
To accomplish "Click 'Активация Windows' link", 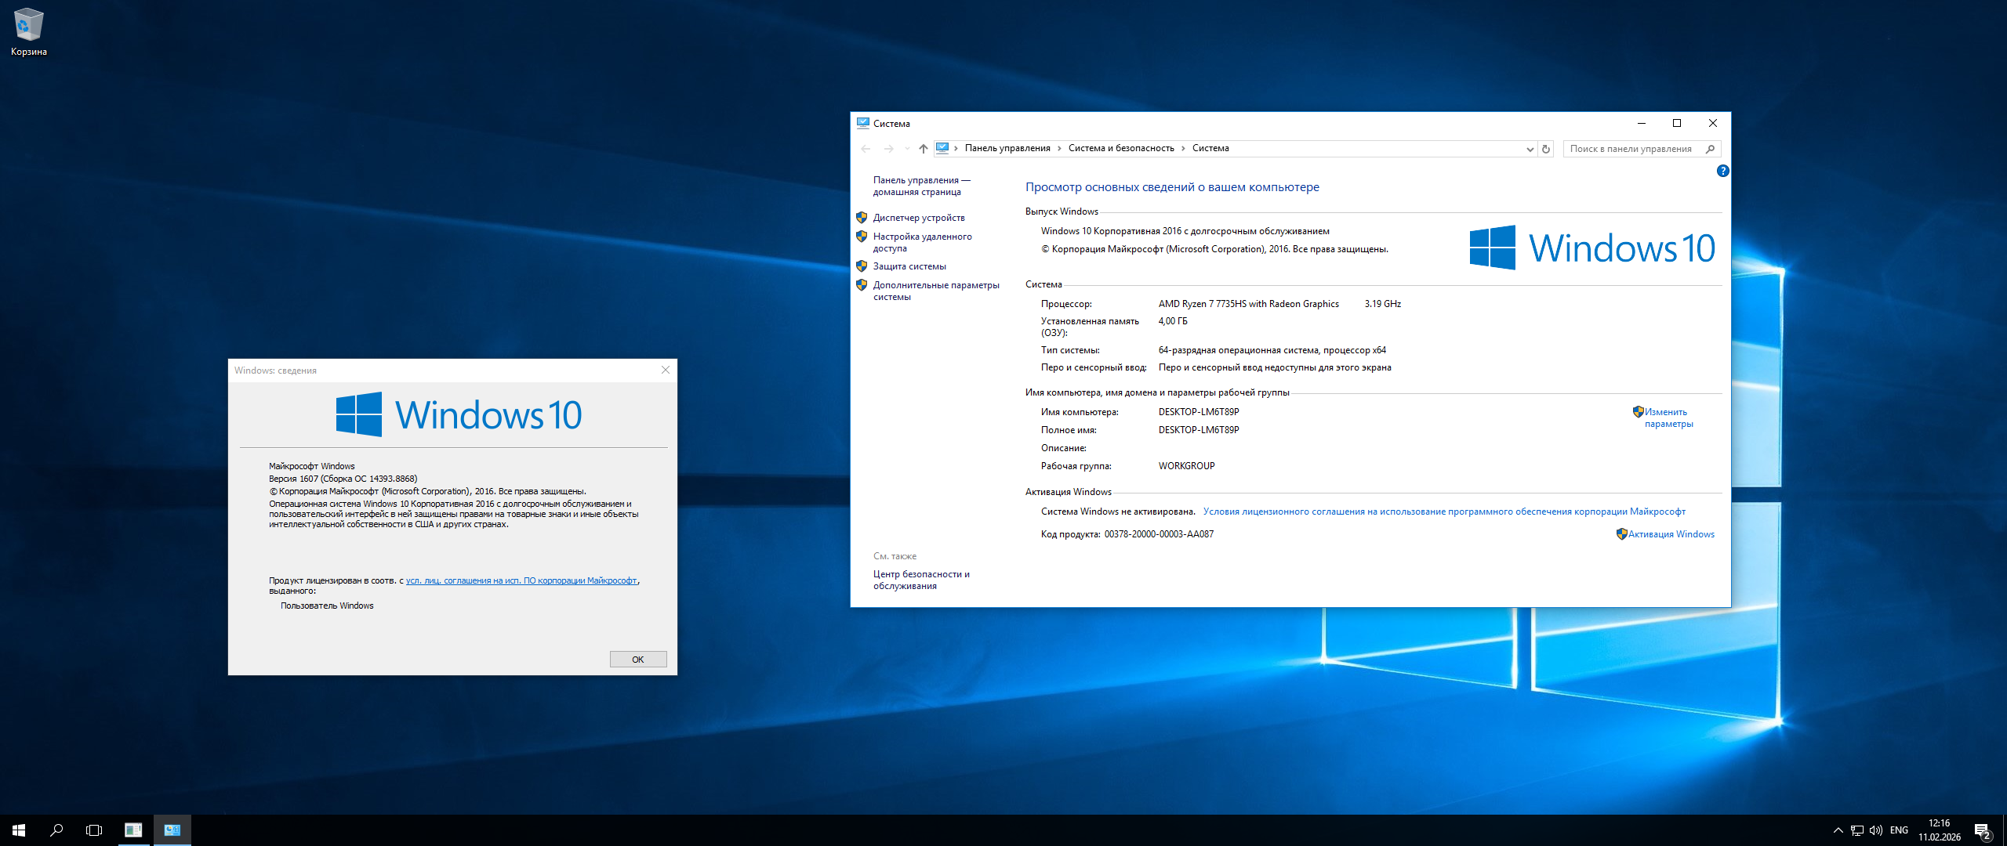I will click(x=1671, y=534).
